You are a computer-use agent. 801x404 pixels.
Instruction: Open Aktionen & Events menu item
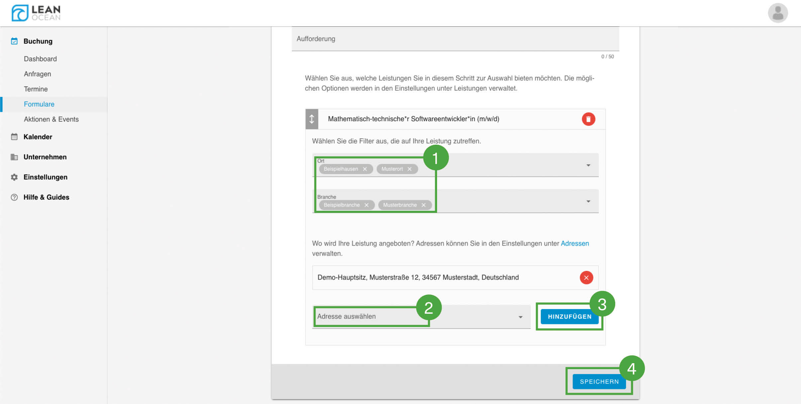point(51,119)
